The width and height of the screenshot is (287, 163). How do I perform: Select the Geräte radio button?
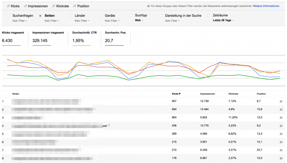point(100,16)
